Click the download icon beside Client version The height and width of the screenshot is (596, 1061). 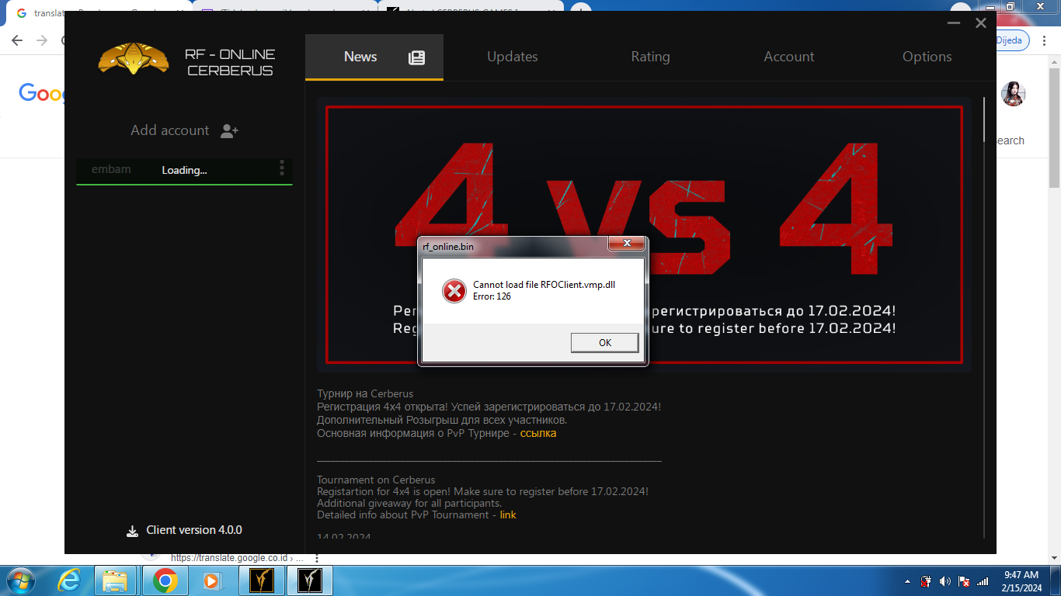tap(132, 531)
